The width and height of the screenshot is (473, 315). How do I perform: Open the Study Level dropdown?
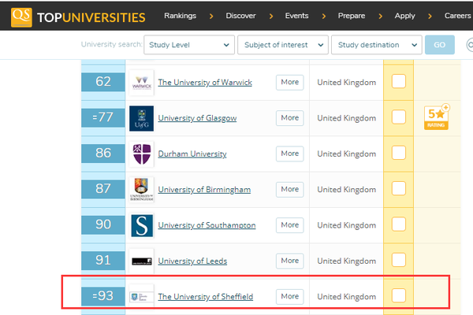tap(189, 45)
